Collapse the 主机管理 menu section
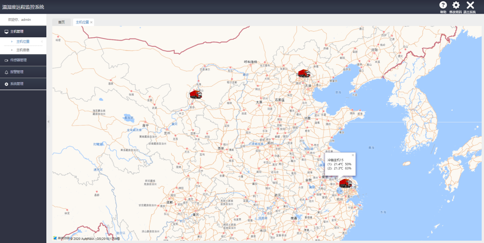 pyautogui.click(x=23, y=31)
